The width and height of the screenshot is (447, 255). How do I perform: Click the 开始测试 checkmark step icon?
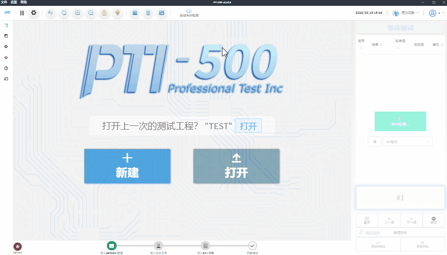(x=252, y=245)
